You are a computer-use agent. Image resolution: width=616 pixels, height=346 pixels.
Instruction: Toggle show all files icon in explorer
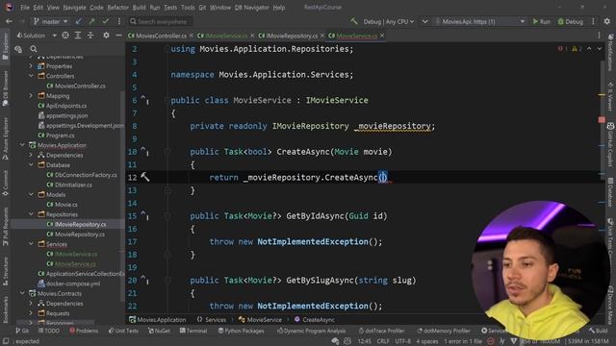[18, 49]
